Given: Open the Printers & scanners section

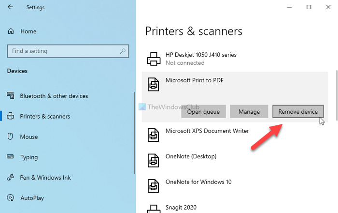Looking at the screenshot, I should 45,116.
